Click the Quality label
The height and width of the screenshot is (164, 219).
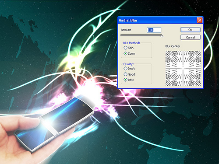coord(128,64)
